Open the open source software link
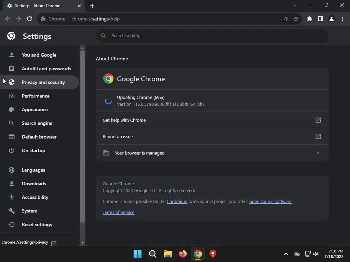Viewport: 350px width, 262px height. [270, 201]
